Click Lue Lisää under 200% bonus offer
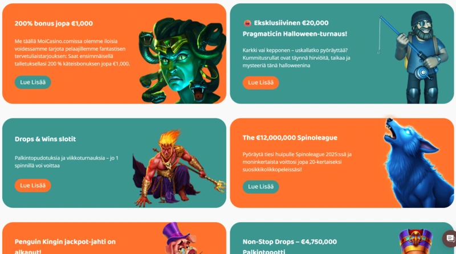456x254 pixels. click(33, 82)
